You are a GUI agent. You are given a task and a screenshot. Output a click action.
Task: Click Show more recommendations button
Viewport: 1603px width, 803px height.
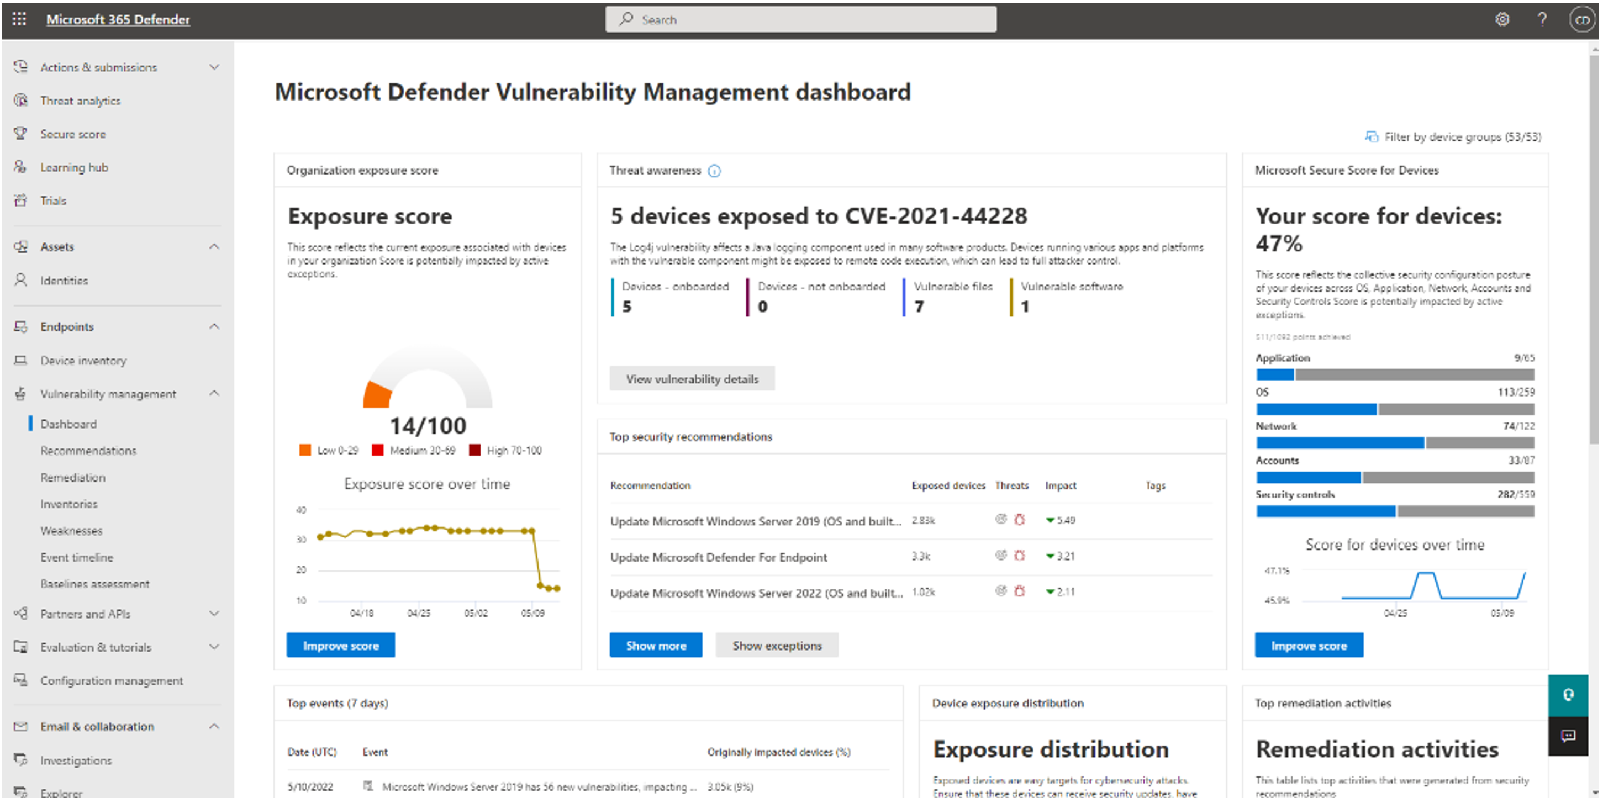pos(656,646)
